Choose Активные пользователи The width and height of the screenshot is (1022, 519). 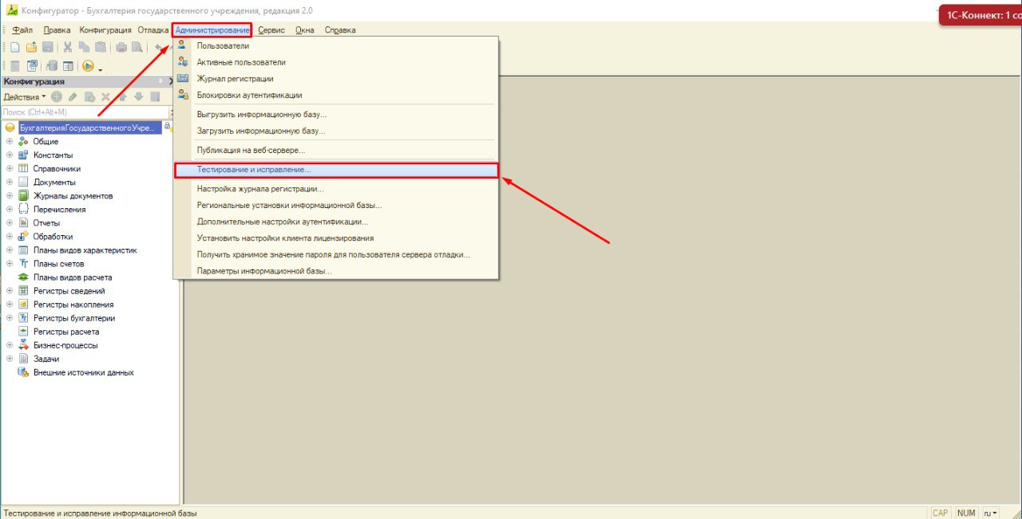pyautogui.click(x=335, y=62)
